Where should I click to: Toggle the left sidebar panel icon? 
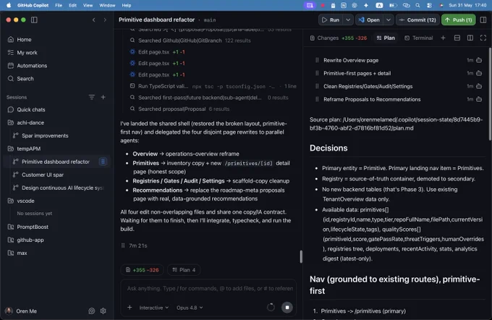34,20
